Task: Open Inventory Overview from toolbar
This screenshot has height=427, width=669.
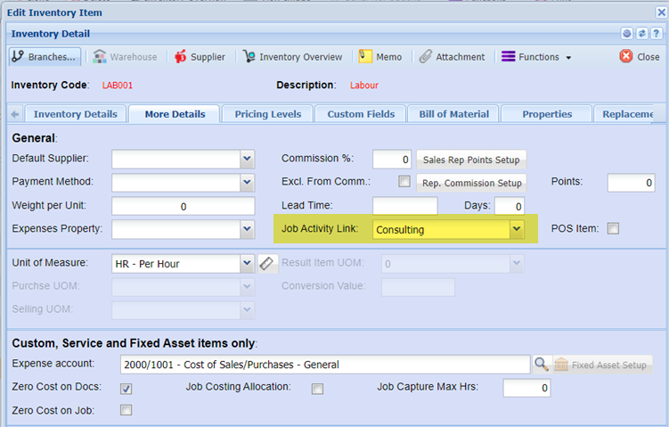Action: tap(292, 56)
